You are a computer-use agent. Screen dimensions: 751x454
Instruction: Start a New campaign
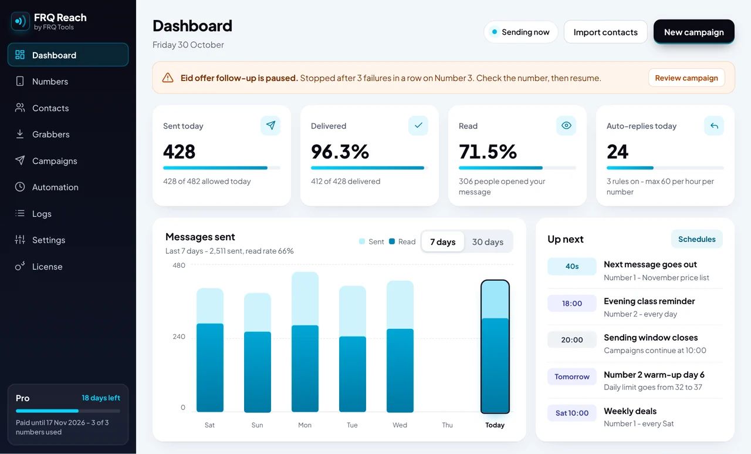pos(694,32)
